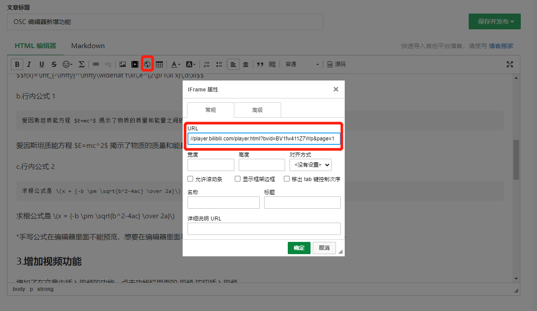Enable the 允许滚动条 checkbox
Image resolution: width=537 pixels, height=311 pixels.
click(191, 179)
